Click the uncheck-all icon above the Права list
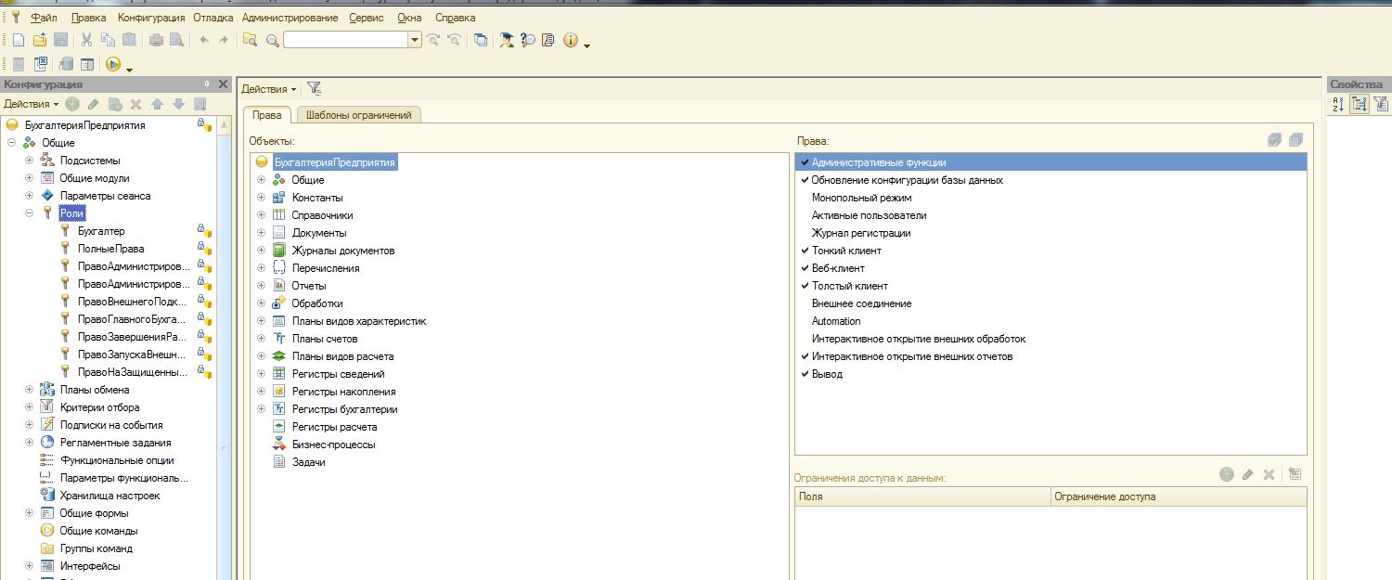The image size is (1392, 580). tap(1295, 140)
